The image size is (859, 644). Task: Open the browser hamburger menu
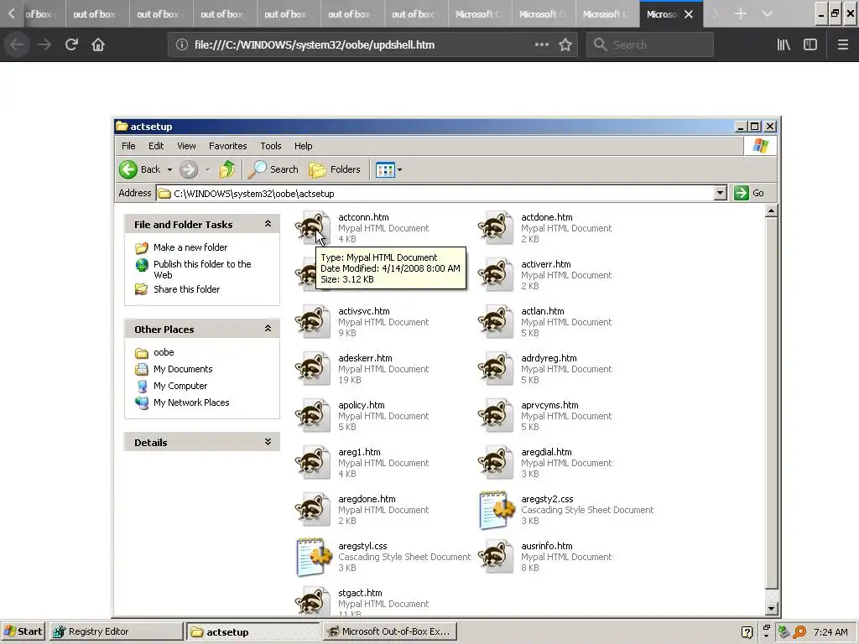pyautogui.click(x=842, y=45)
